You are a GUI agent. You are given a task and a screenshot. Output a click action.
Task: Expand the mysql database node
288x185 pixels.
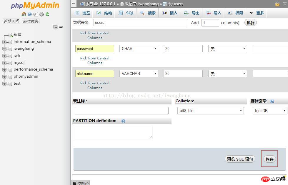point(4,63)
